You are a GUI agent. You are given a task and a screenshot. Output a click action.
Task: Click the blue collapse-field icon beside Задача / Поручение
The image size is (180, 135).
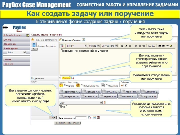point(34,45)
